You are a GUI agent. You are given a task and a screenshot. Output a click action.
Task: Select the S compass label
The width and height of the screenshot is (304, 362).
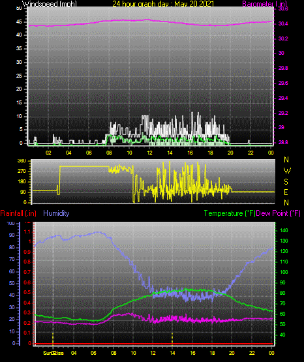tap(286, 182)
